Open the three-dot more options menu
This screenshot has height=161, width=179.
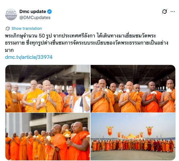(x=173, y=11)
